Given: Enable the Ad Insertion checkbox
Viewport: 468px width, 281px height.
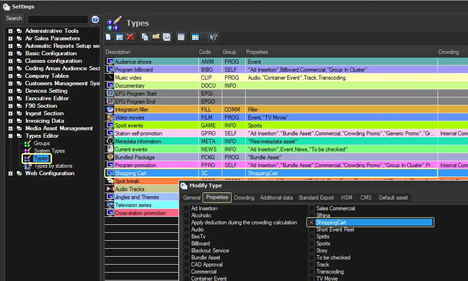Looking at the screenshot, I should coord(186,208).
